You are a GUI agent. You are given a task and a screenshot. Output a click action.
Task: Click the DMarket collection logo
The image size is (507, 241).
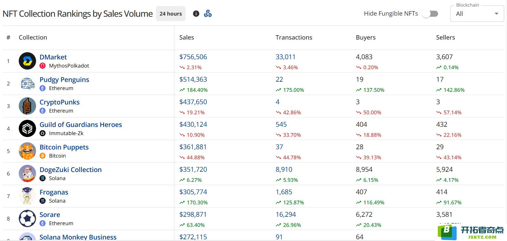point(27,61)
